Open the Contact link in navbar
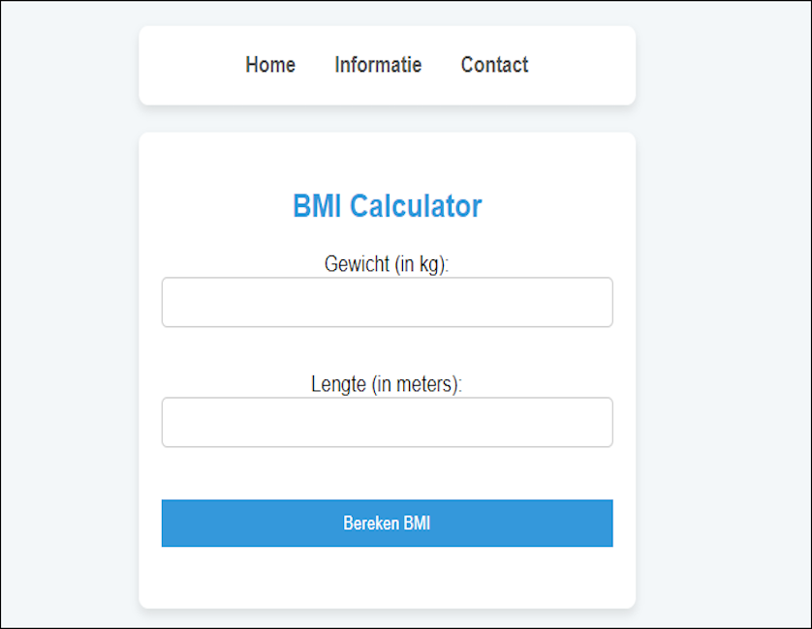Image resolution: width=812 pixels, height=629 pixels. pos(494,65)
